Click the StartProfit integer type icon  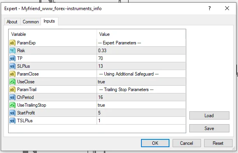12,113
